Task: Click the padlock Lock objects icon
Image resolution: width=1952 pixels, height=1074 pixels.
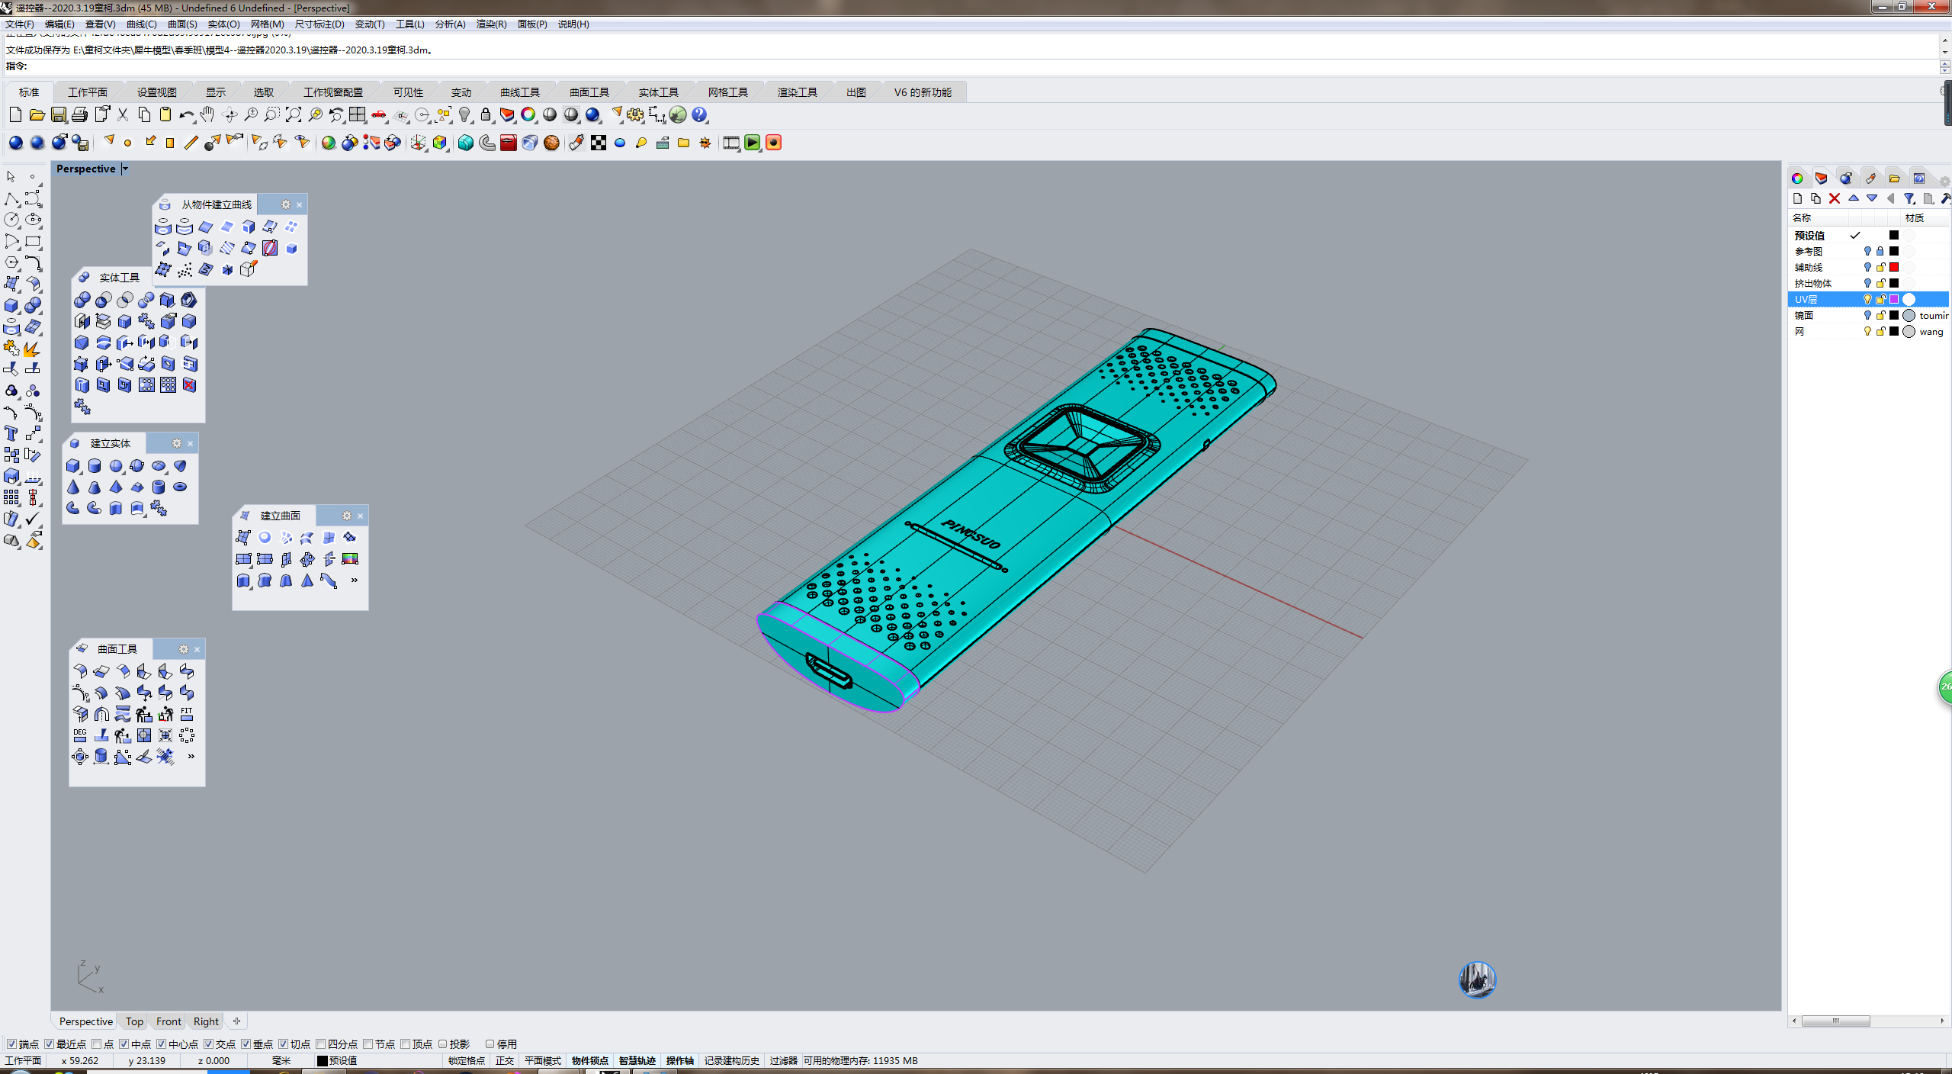Action: click(485, 115)
